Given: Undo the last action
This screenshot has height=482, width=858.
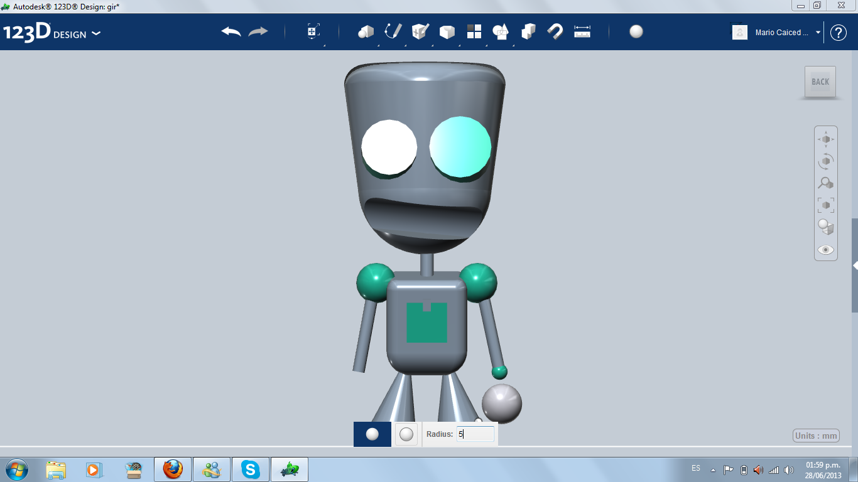Looking at the screenshot, I should (x=231, y=31).
